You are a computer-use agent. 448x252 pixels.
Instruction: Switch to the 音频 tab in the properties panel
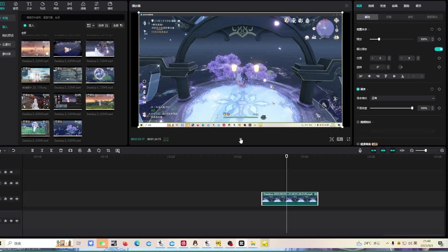(371, 6)
